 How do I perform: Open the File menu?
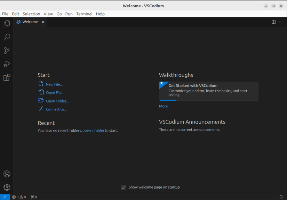[x=5, y=14]
